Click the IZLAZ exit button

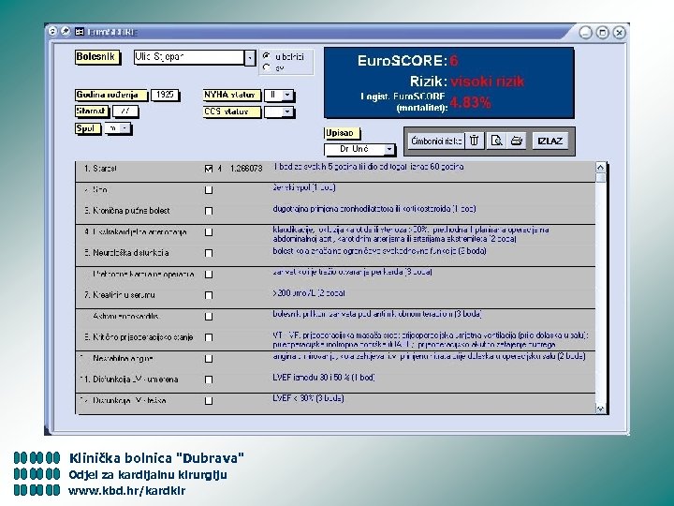[550, 141]
